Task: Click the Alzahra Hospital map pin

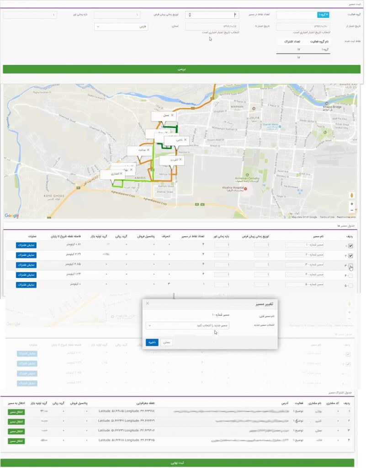Action: pos(245,188)
